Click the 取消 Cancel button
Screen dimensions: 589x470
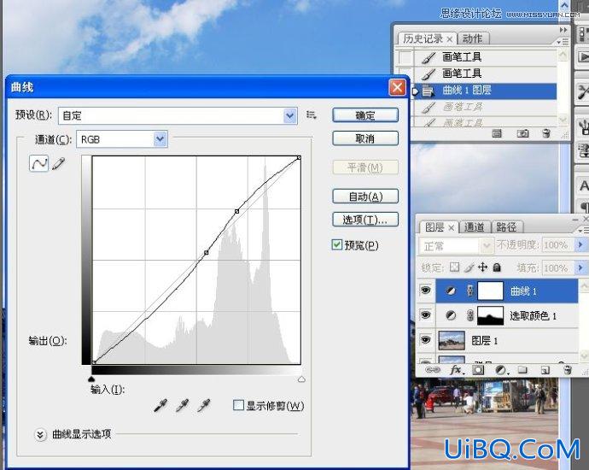pos(365,138)
